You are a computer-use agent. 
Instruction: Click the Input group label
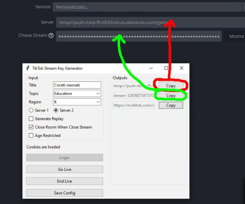click(x=33, y=78)
